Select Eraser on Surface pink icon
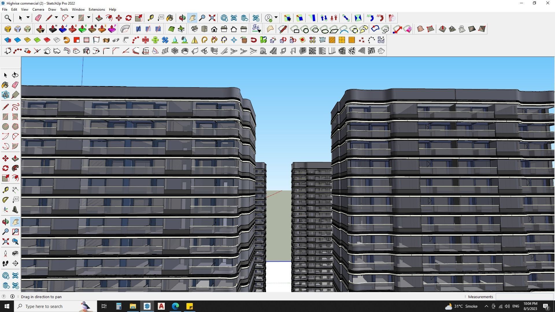The width and height of the screenshot is (555, 312). (407, 29)
